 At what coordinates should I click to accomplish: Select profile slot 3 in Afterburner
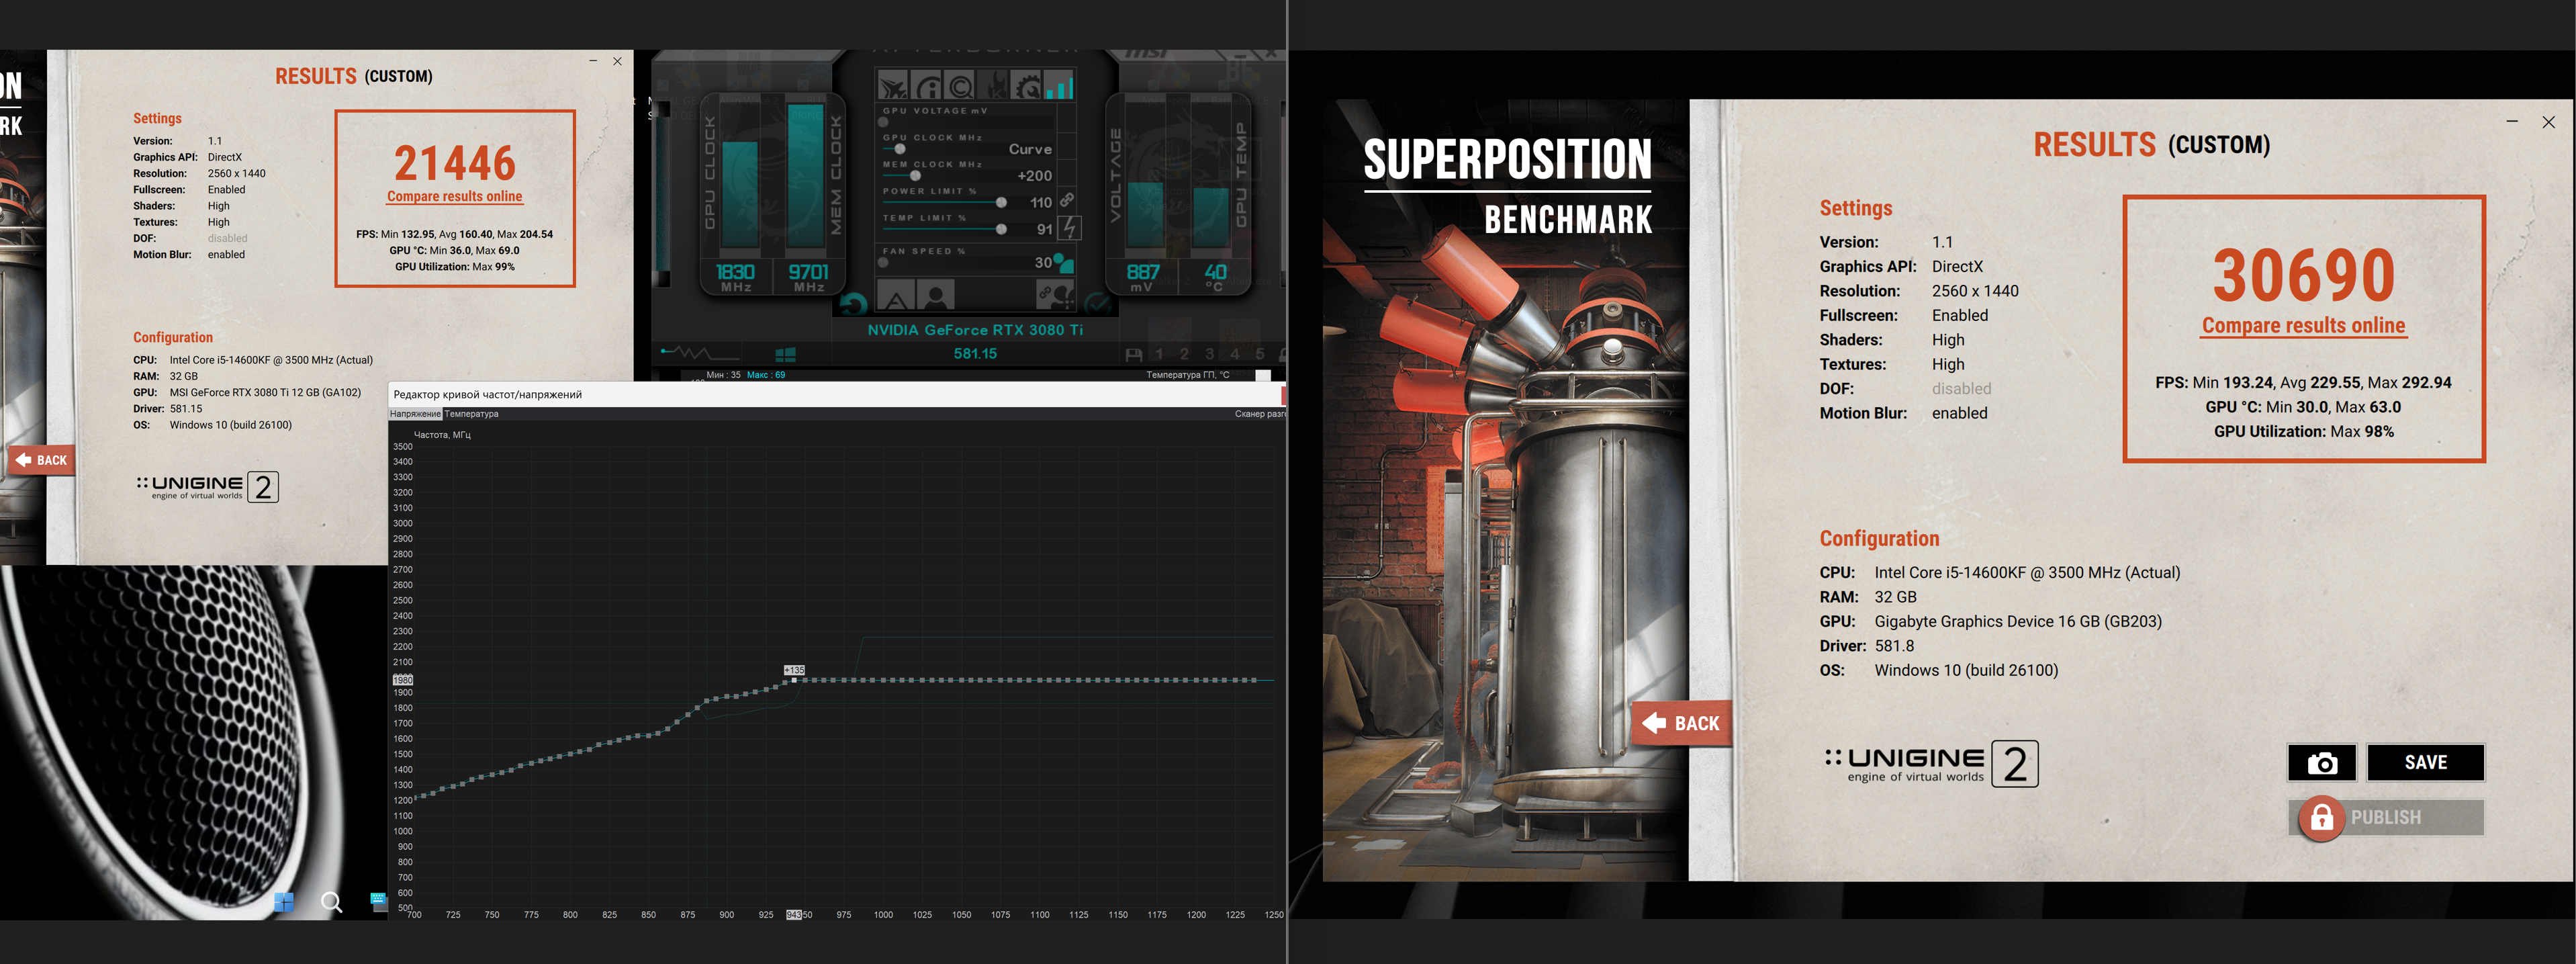coord(1209,354)
